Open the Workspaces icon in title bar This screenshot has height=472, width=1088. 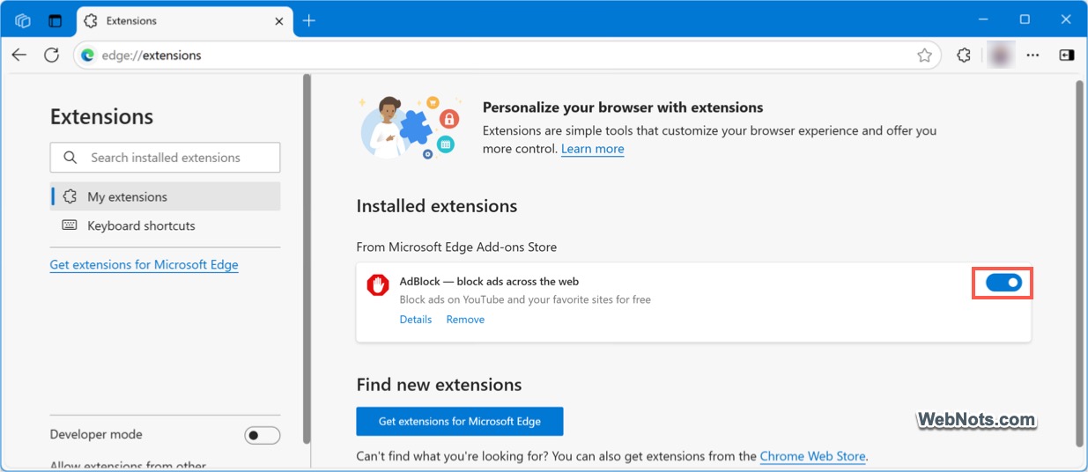point(23,20)
